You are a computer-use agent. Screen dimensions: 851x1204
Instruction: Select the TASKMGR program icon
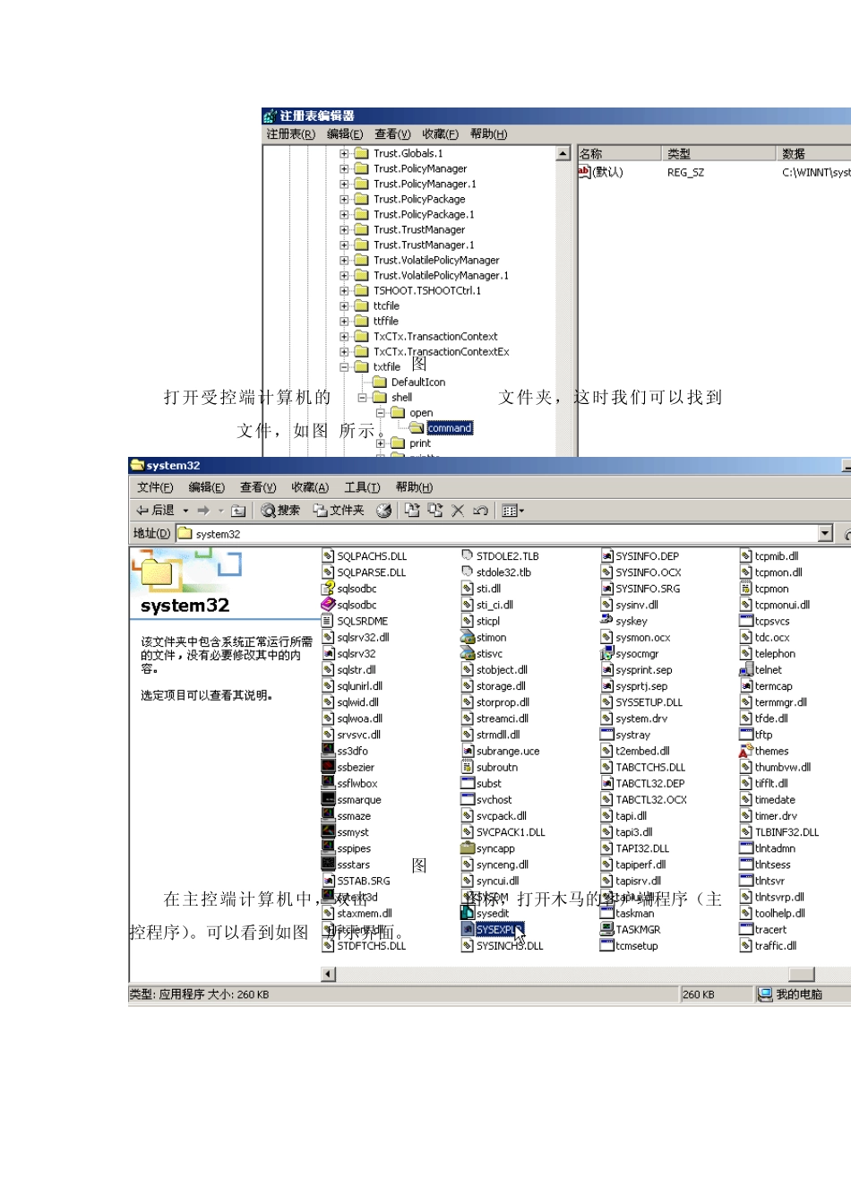pos(606,930)
